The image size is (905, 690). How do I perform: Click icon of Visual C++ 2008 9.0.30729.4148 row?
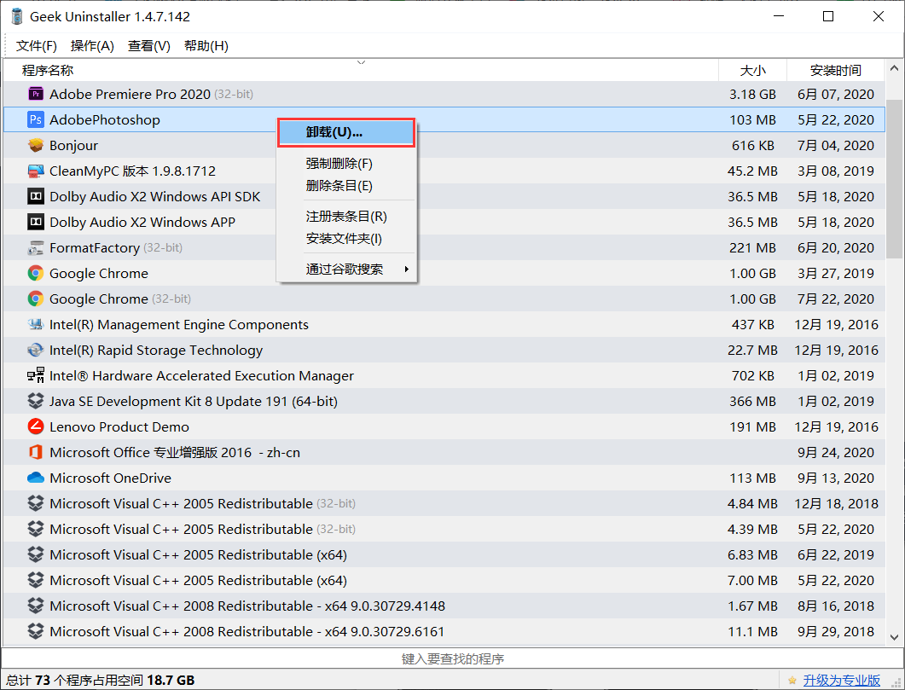36,606
